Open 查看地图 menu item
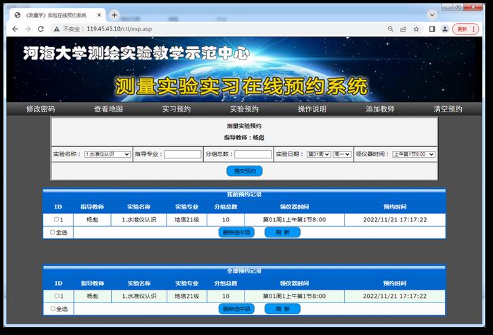The image size is (493, 335). pos(108,109)
